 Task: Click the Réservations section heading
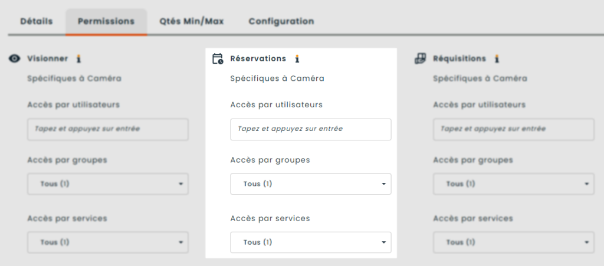258,58
